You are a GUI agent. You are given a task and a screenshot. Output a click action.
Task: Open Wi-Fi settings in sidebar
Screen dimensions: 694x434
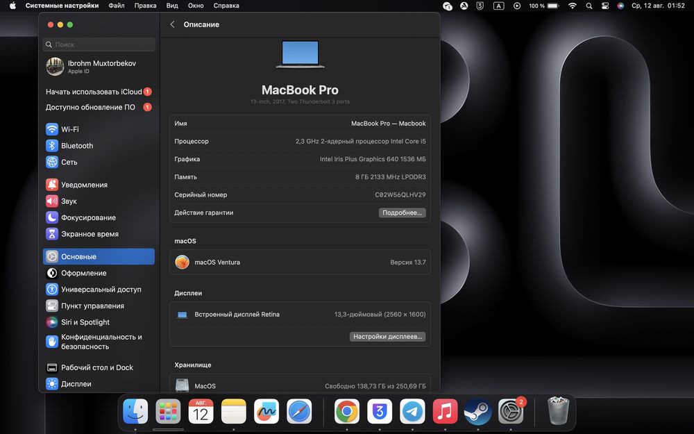pos(99,129)
